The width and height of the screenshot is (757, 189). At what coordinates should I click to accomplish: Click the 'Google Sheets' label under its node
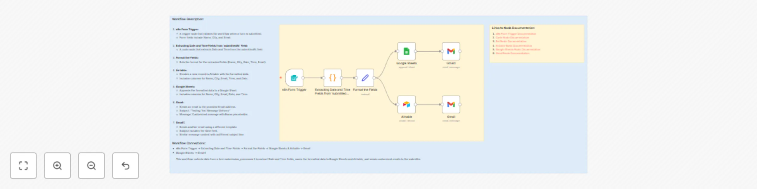407,63
